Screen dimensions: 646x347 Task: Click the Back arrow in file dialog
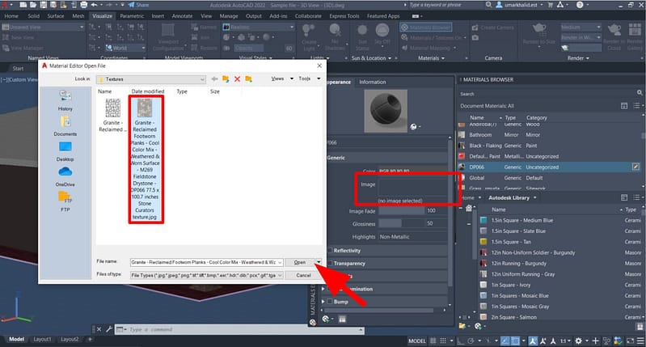click(x=213, y=79)
